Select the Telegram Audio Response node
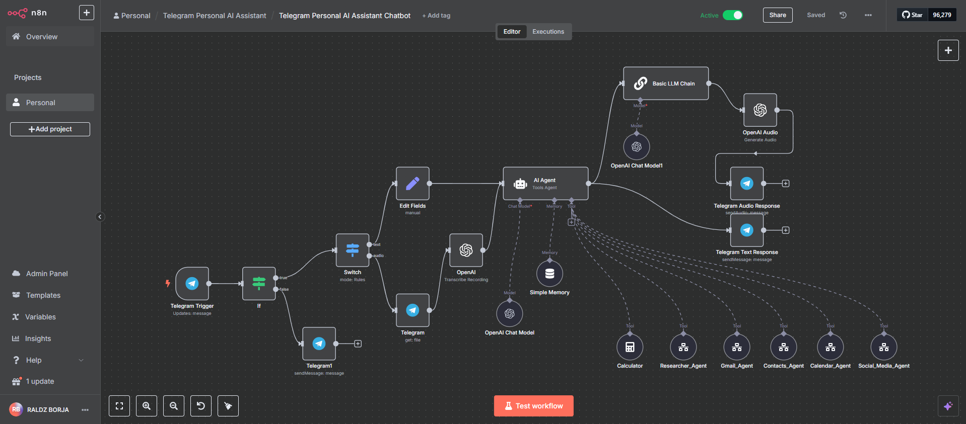Viewport: 966px width, 424px height. point(747,184)
